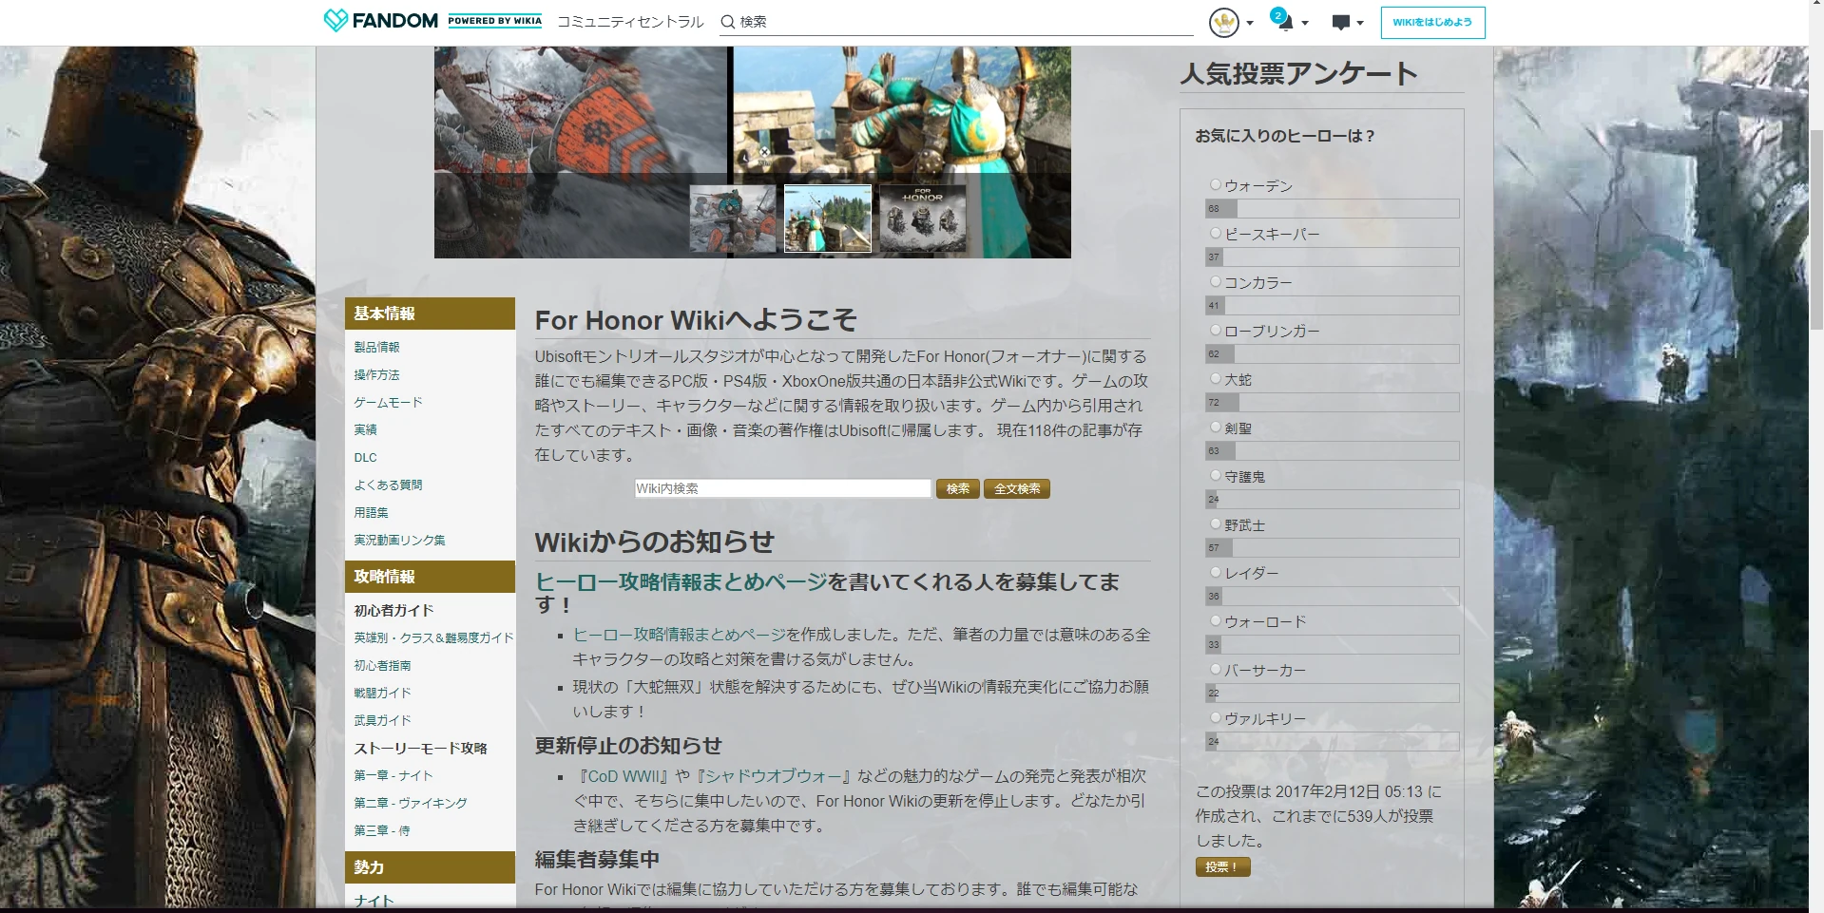Screen dimensions: 1824x913
Task: Select the ピースキーパー poll option
Action: click(1215, 233)
